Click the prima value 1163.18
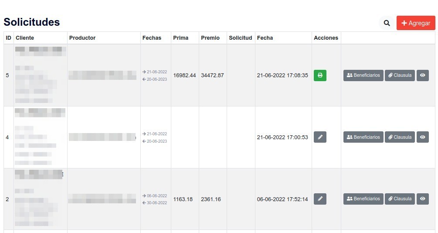This screenshot has width=438, height=233. click(183, 199)
